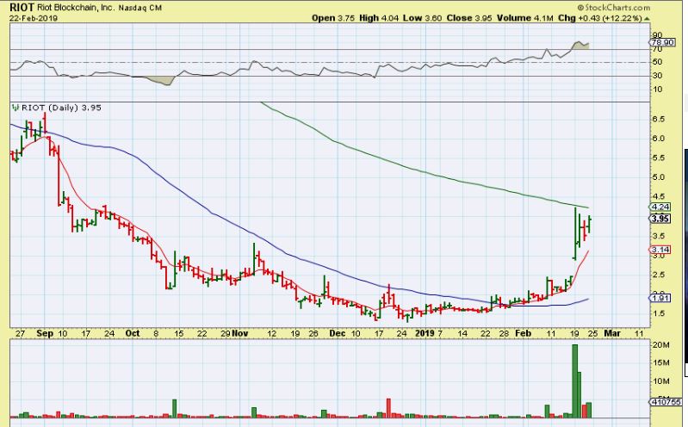Select the Feb marker on the date axis
This screenshot has height=427, width=688.
[511, 331]
